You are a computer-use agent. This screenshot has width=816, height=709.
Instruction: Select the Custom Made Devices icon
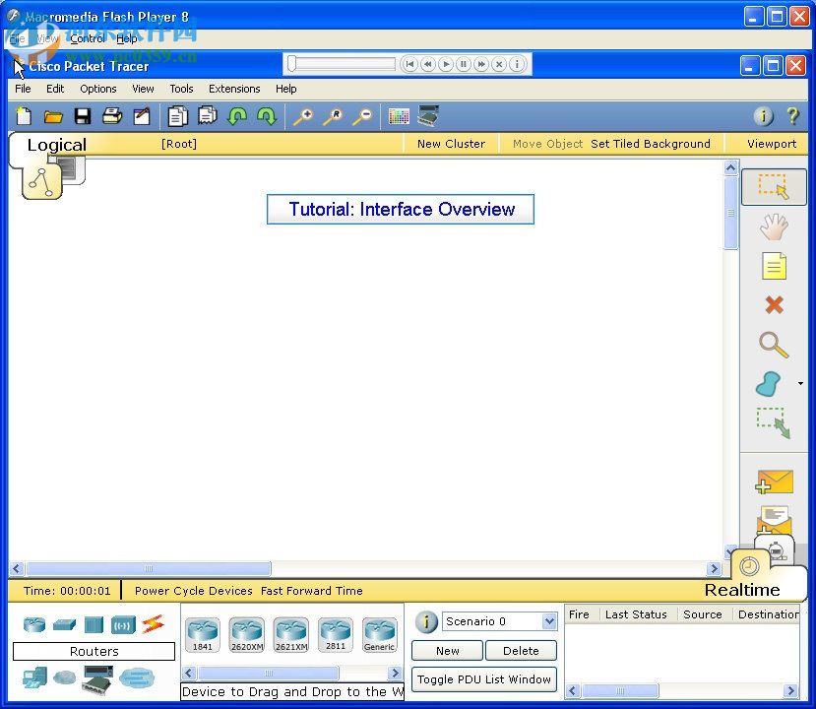tap(97, 679)
